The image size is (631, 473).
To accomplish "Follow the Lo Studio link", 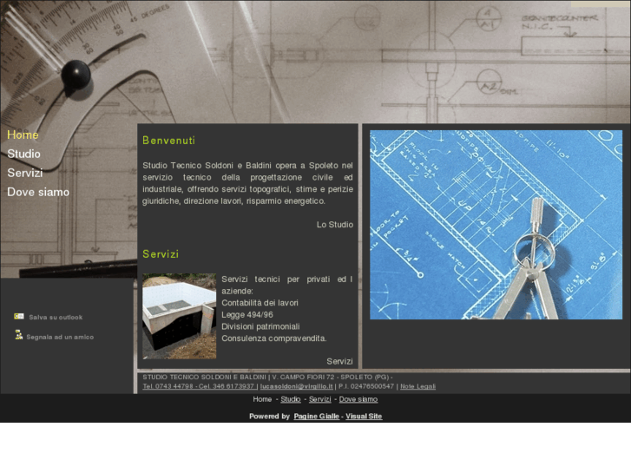I will click(335, 225).
